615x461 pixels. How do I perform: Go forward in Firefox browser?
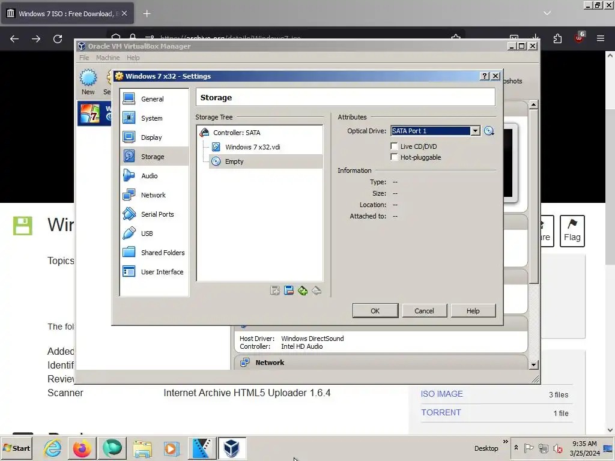tap(36, 39)
